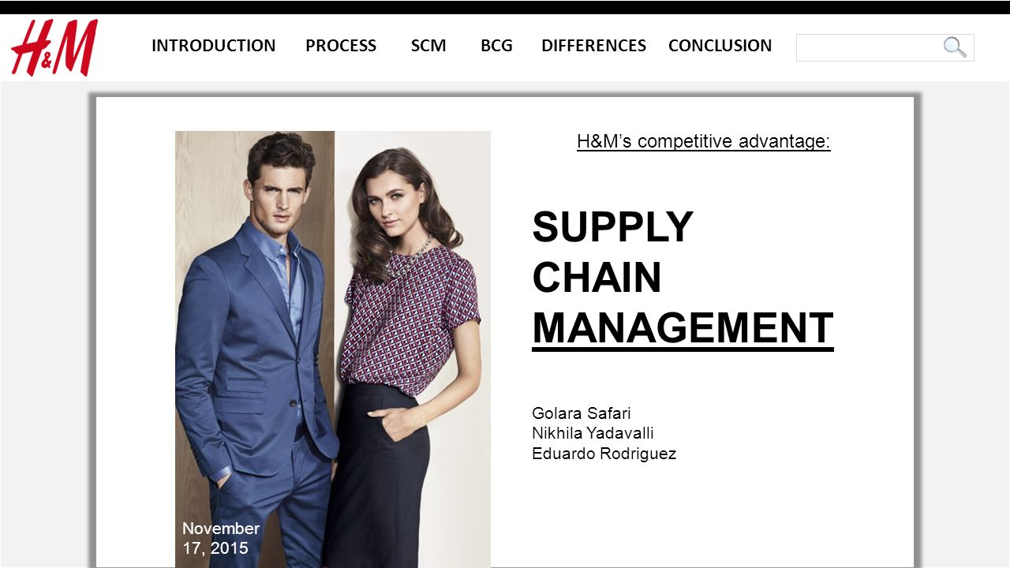This screenshot has width=1010, height=568.
Task: Go to the PROCESS section
Action: click(x=341, y=46)
